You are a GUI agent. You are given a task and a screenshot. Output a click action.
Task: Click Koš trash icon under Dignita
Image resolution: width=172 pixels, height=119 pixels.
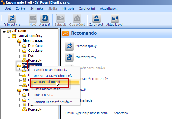pos(24,56)
